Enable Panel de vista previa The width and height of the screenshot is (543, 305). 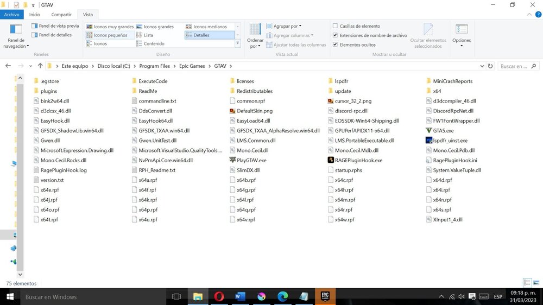(55, 26)
